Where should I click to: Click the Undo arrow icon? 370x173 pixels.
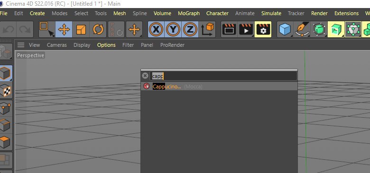point(8,30)
